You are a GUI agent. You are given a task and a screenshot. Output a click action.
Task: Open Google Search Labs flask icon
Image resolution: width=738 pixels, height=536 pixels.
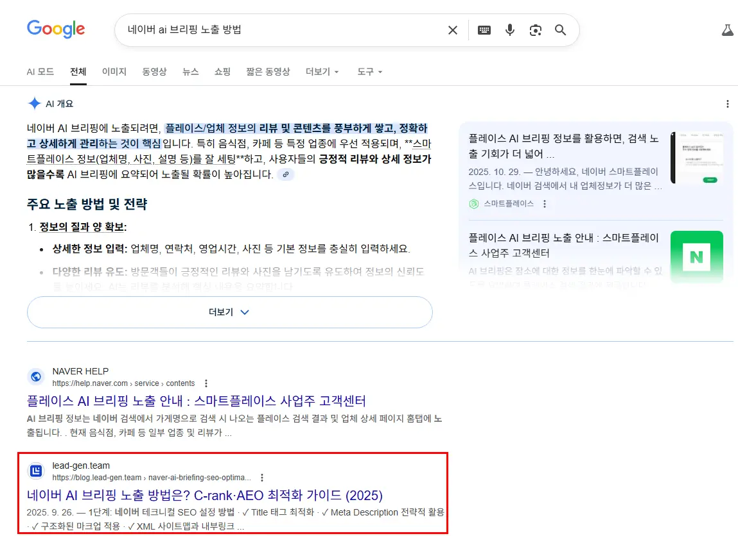click(727, 29)
